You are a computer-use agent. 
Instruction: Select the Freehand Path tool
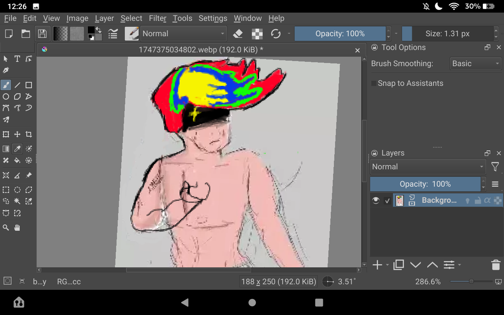17,108
